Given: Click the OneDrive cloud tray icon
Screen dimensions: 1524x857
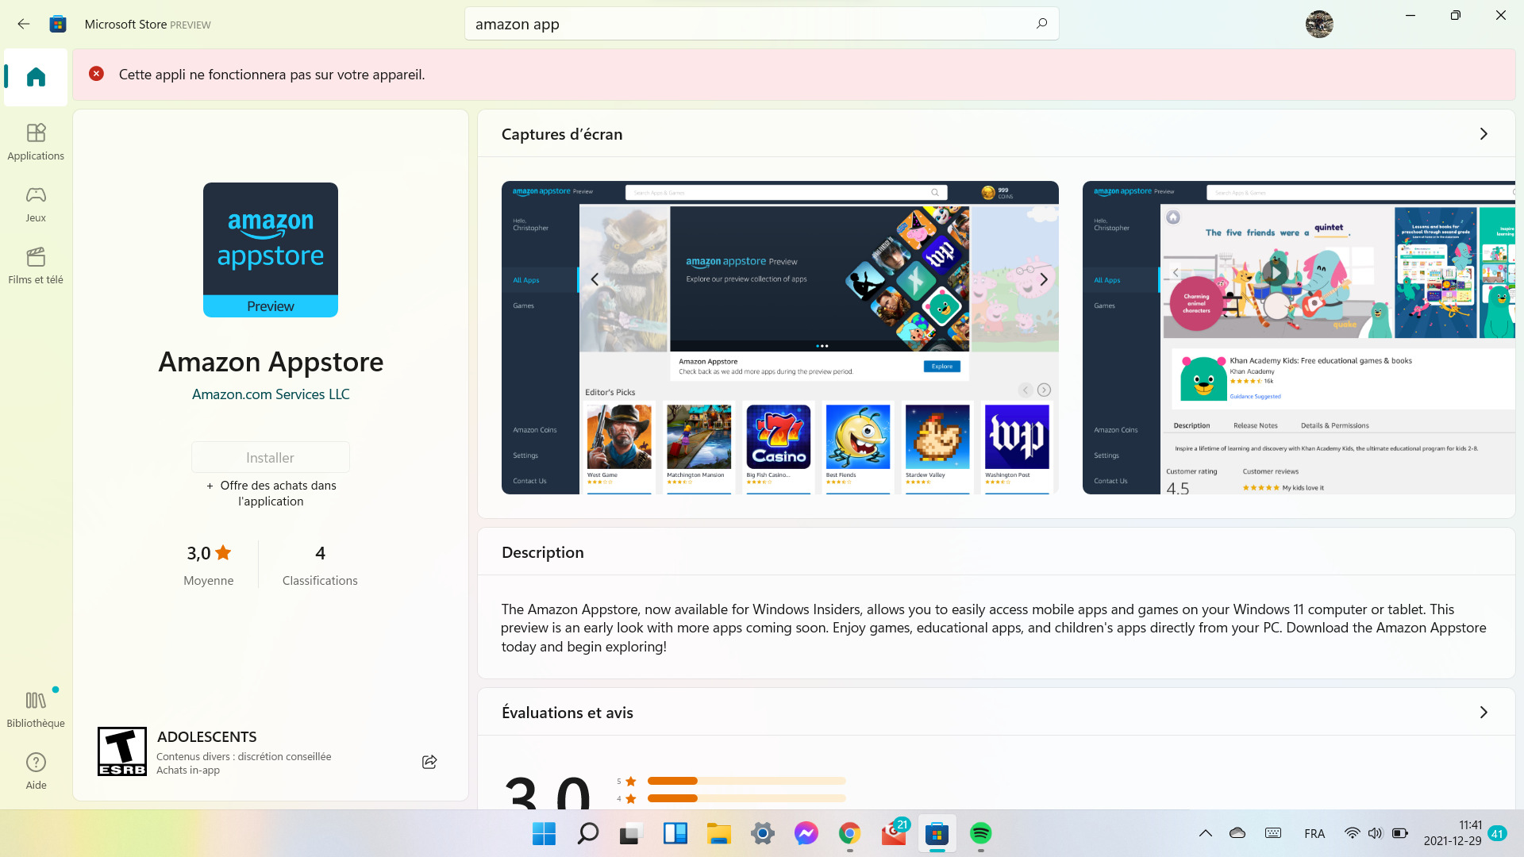Looking at the screenshot, I should pyautogui.click(x=1237, y=833).
